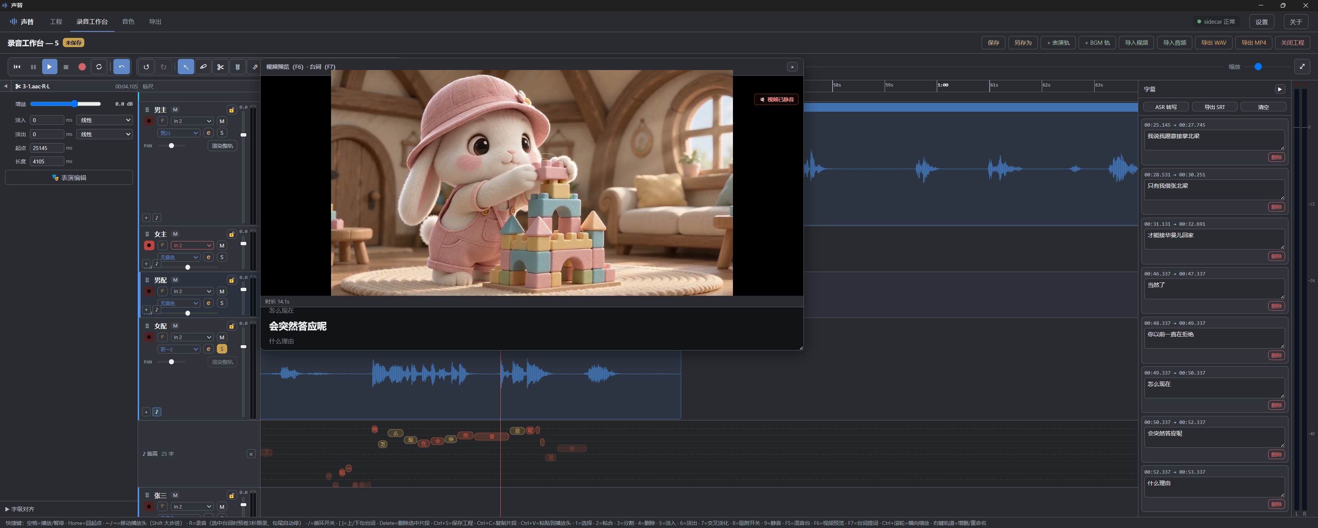Screen dimensions: 1318x528
Task: Open the 导出 tab
Action: (155, 21)
